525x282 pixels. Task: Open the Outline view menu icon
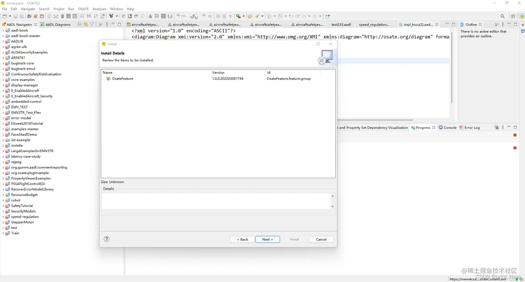[x=503, y=24]
